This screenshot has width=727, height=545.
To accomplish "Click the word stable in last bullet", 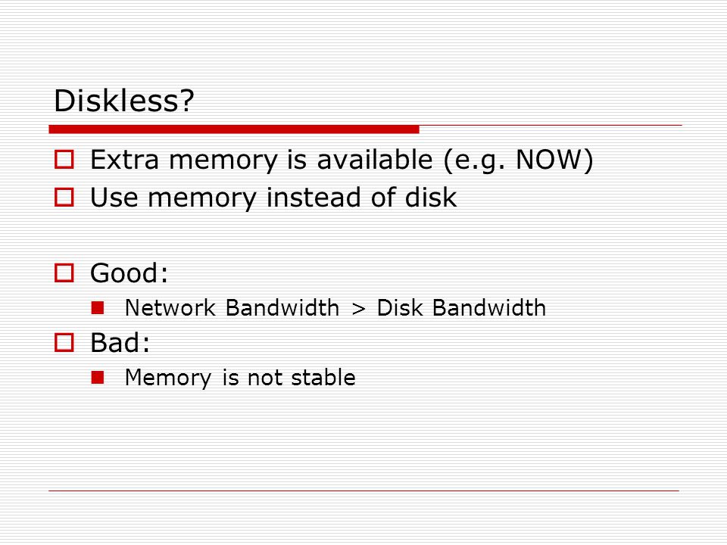I will tap(323, 377).
